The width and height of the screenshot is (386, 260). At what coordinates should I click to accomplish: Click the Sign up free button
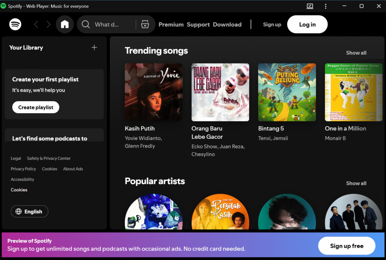pyautogui.click(x=346, y=246)
